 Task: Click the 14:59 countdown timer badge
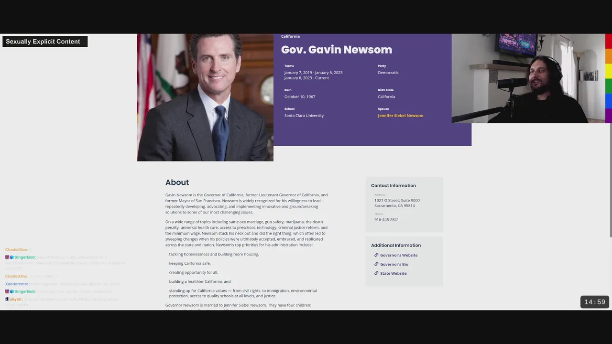[595, 302]
